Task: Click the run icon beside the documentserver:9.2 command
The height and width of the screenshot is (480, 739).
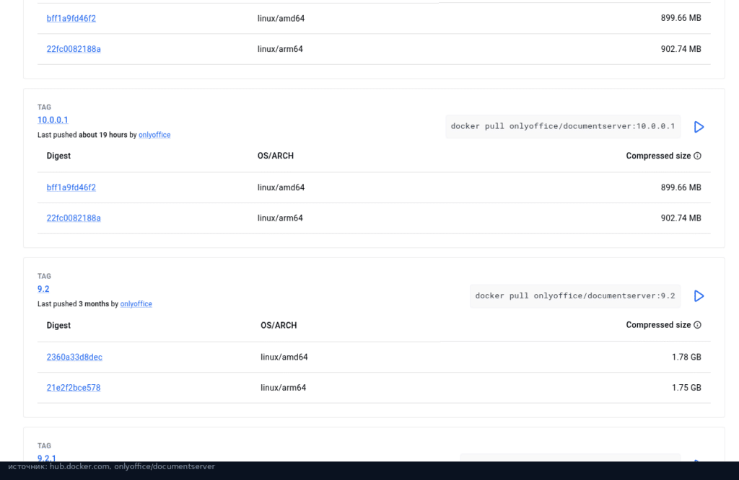Action: tap(699, 296)
